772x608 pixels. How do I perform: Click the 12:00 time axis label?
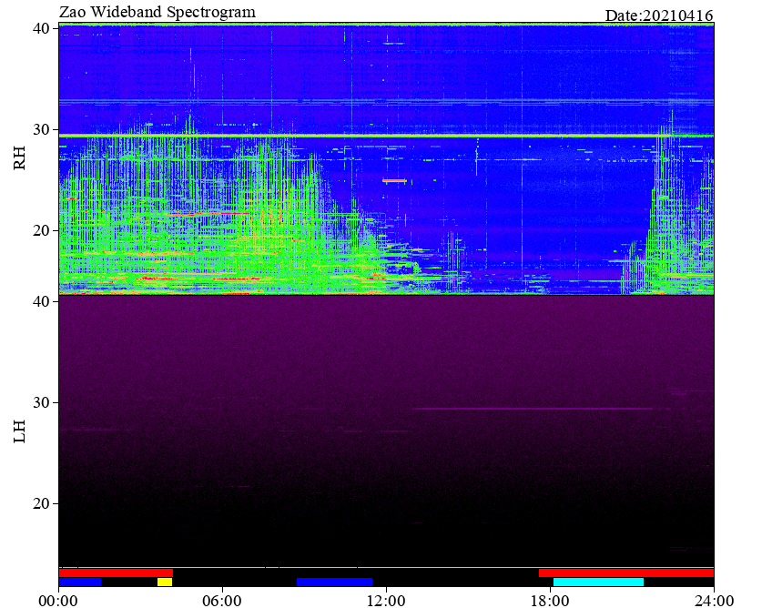pos(386,601)
